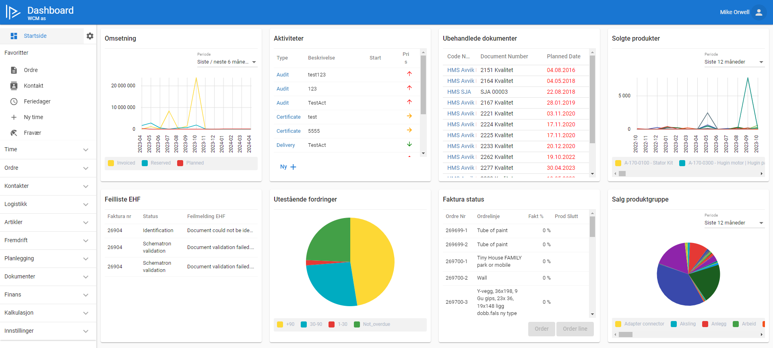Open Periode dropdown in Salg produktgruppe
This screenshot has height=348, width=773.
pyautogui.click(x=734, y=223)
